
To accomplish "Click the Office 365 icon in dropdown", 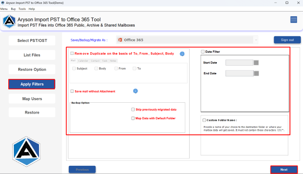I will click(x=120, y=40).
